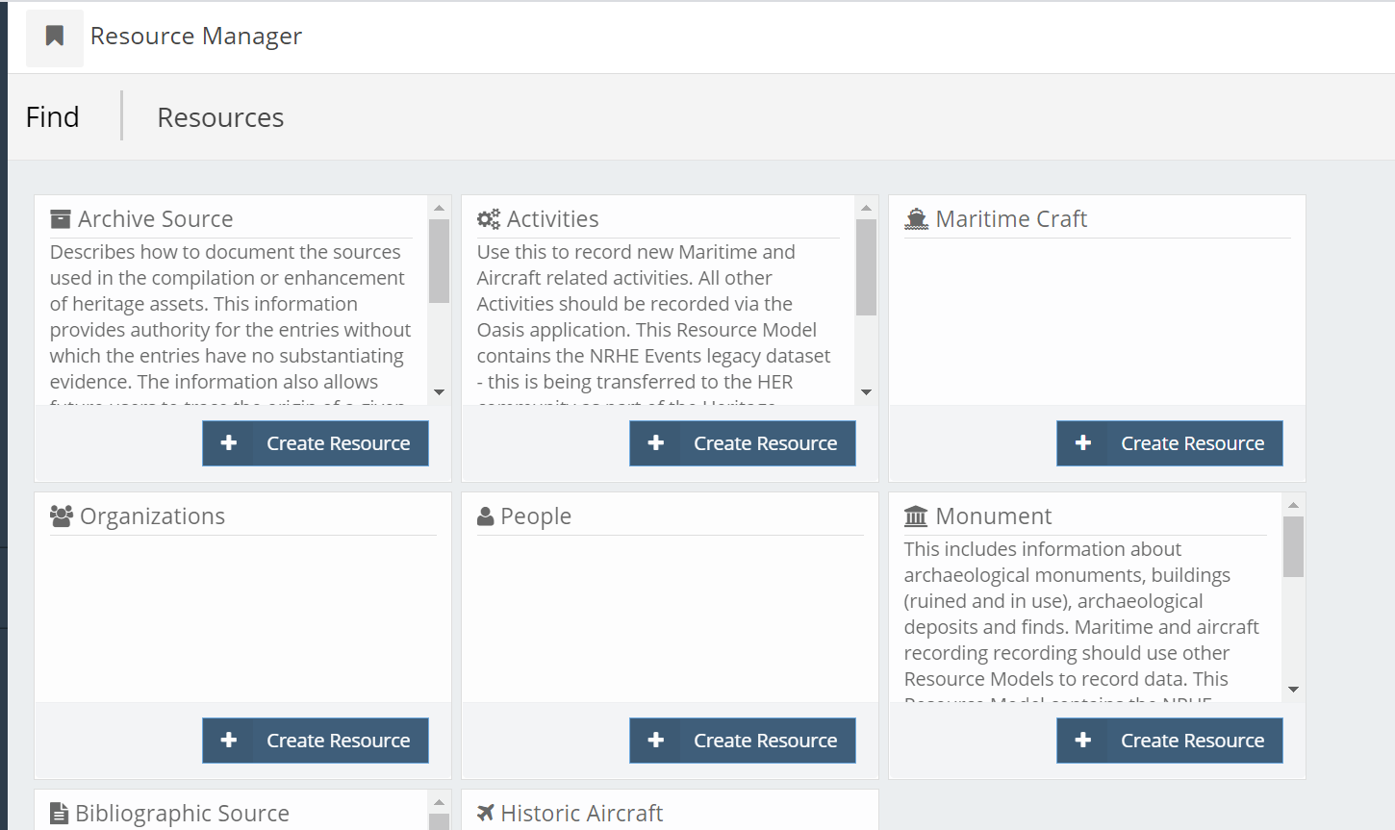Screen dimensions: 1395x830
Task: Create a new Organizations resource
Action: [315, 740]
